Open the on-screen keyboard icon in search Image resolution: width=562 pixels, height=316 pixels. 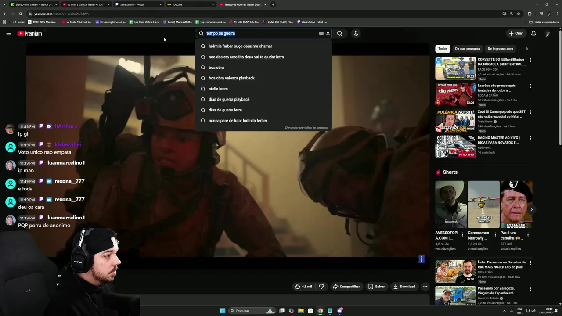pyautogui.click(x=321, y=33)
